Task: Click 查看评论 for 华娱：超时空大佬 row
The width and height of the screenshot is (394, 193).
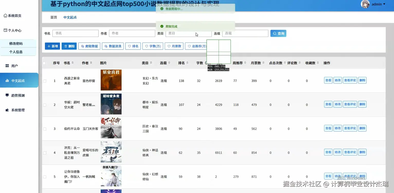Action: click(x=350, y=104)
